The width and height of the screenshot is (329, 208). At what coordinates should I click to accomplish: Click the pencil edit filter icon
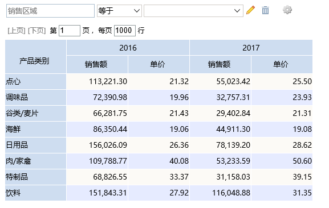(x=250, y=10)
